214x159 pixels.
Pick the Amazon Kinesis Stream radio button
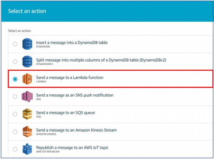click(x=15, y=132)
